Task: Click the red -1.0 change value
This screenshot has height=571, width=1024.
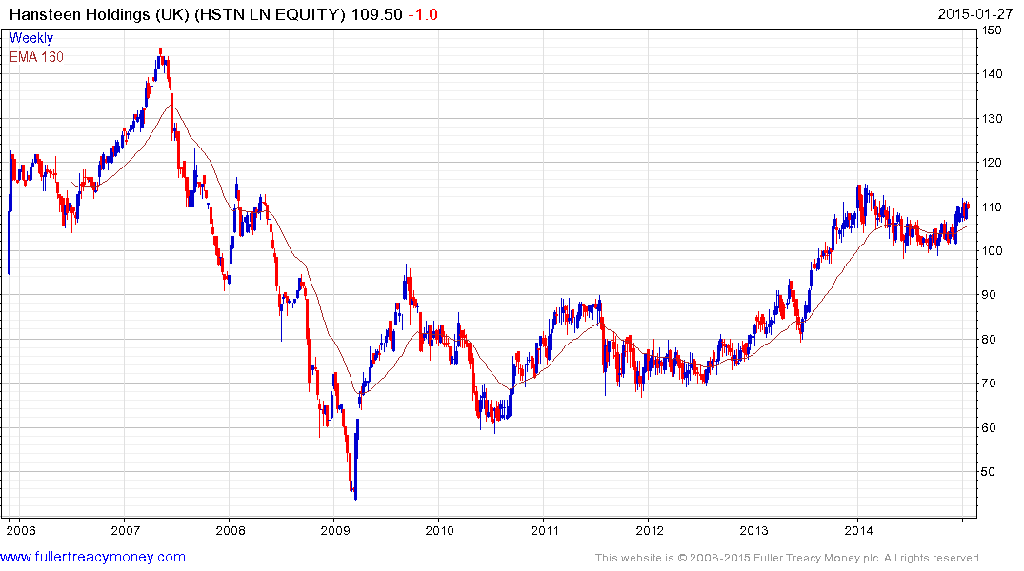Action: (x=423, y=14)
